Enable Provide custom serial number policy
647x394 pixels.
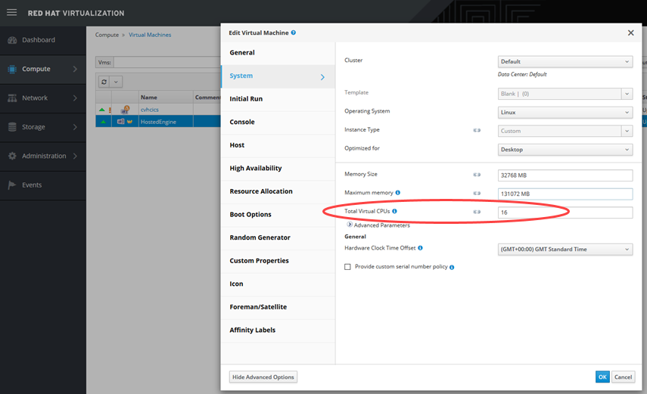tap(347, 267)
